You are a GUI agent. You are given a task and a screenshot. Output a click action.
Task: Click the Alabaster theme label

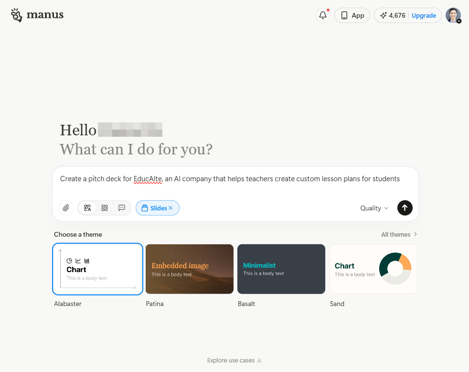pos(68,304)
